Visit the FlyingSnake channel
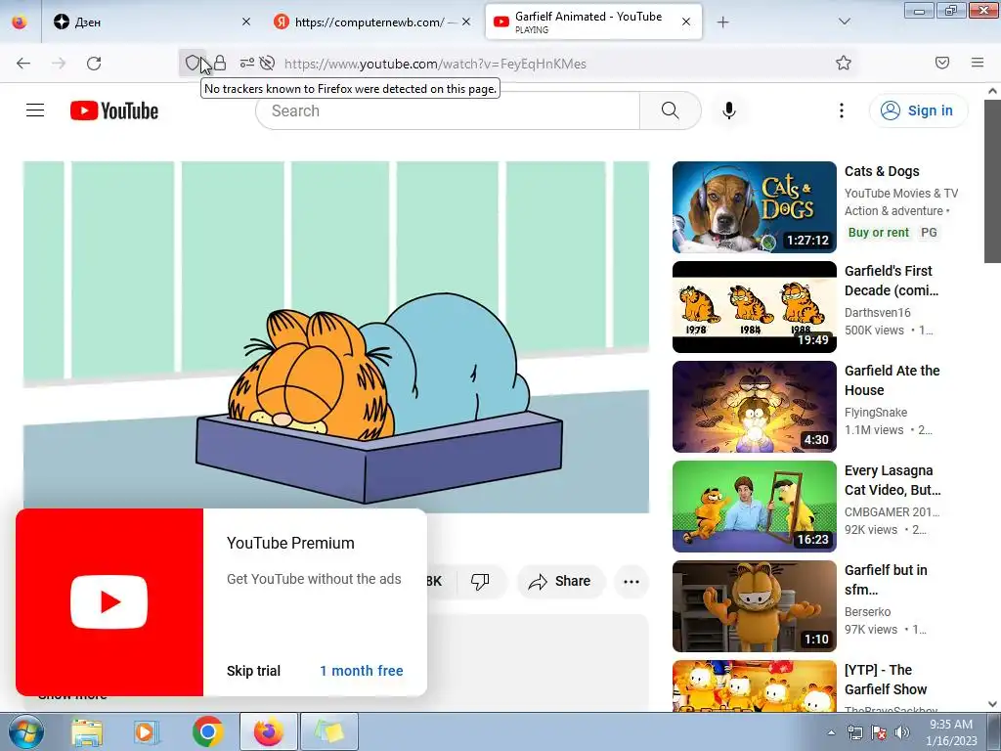The height and width of the screenshot is (751, 1001). click(x=876, y=412)
